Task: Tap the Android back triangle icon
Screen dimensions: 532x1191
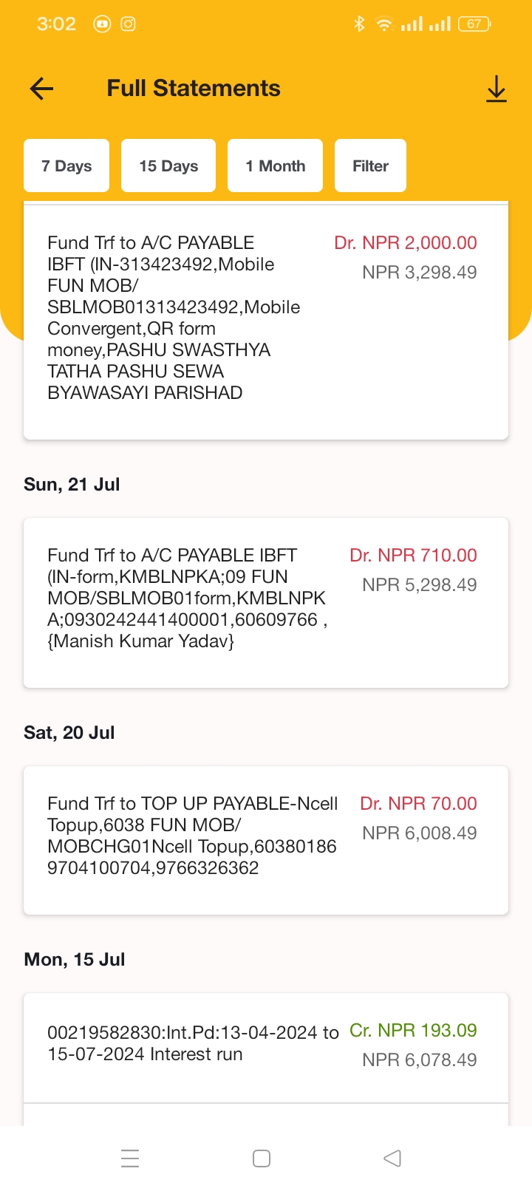Action: click(x=392, y=1158)
